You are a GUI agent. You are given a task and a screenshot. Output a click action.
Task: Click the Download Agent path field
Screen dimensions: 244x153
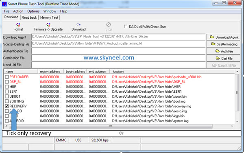118,37
